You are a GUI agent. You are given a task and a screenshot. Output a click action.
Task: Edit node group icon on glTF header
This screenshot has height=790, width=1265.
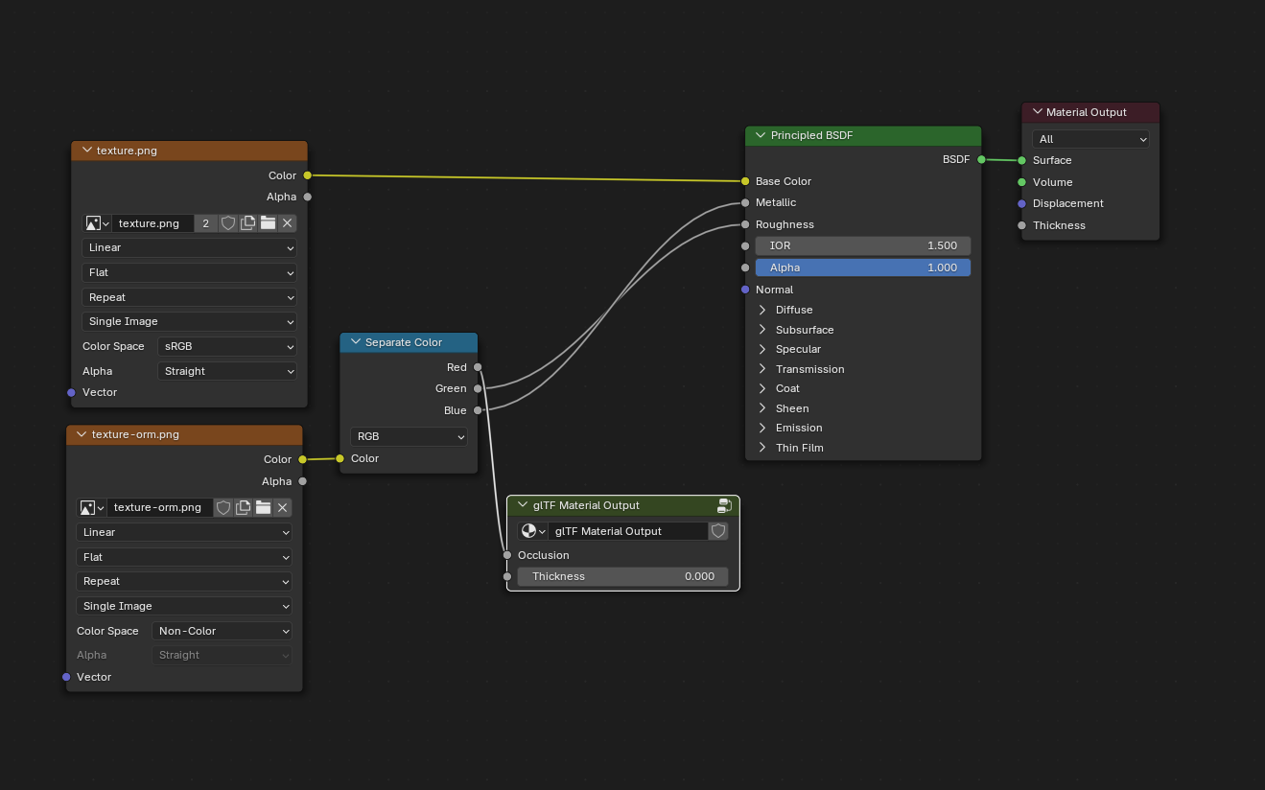point(725,505)
